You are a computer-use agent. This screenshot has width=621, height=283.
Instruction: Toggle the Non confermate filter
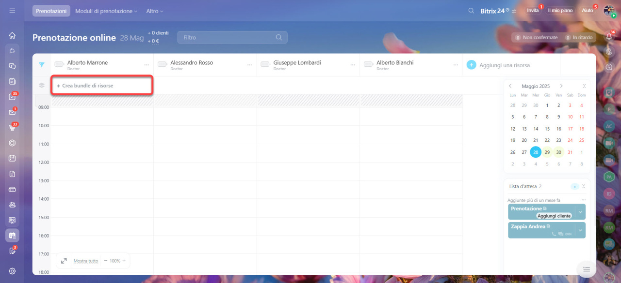[536, 37]
